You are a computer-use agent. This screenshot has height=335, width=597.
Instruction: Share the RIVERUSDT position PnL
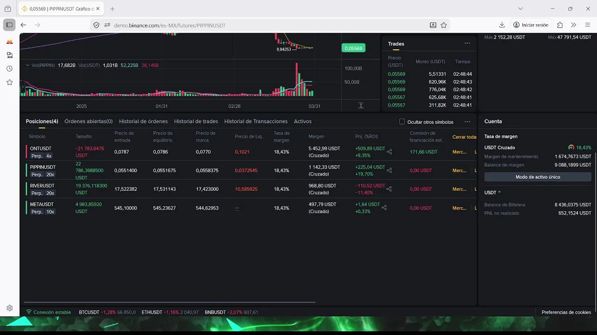point(389,189)
